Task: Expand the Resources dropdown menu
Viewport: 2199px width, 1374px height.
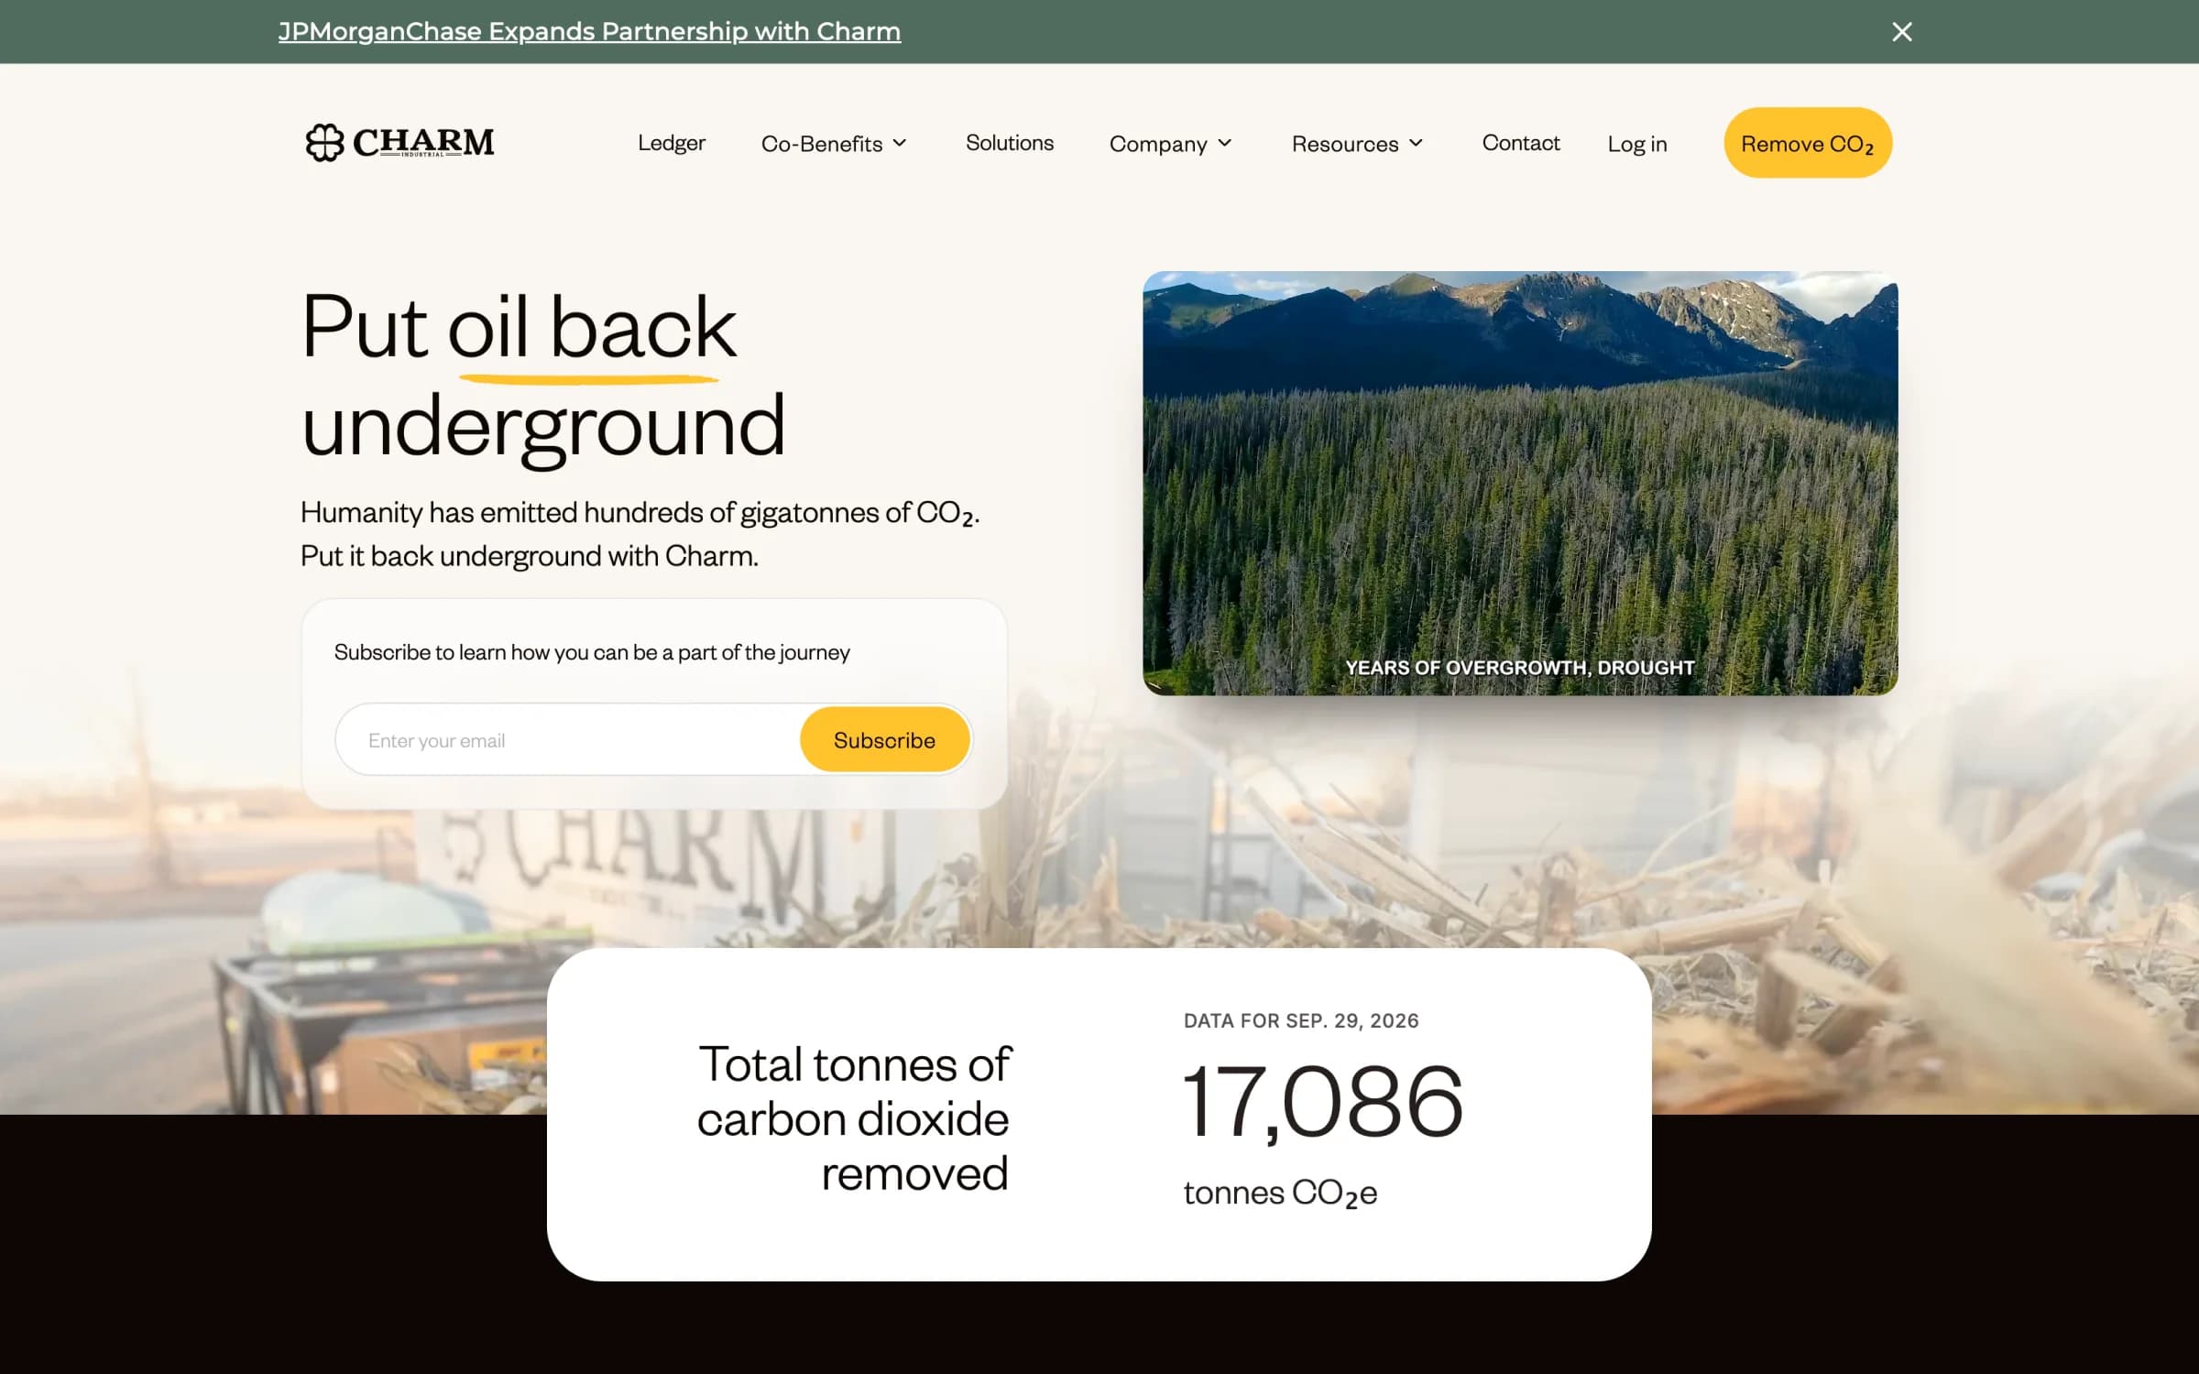Action: click(1357, 144)
